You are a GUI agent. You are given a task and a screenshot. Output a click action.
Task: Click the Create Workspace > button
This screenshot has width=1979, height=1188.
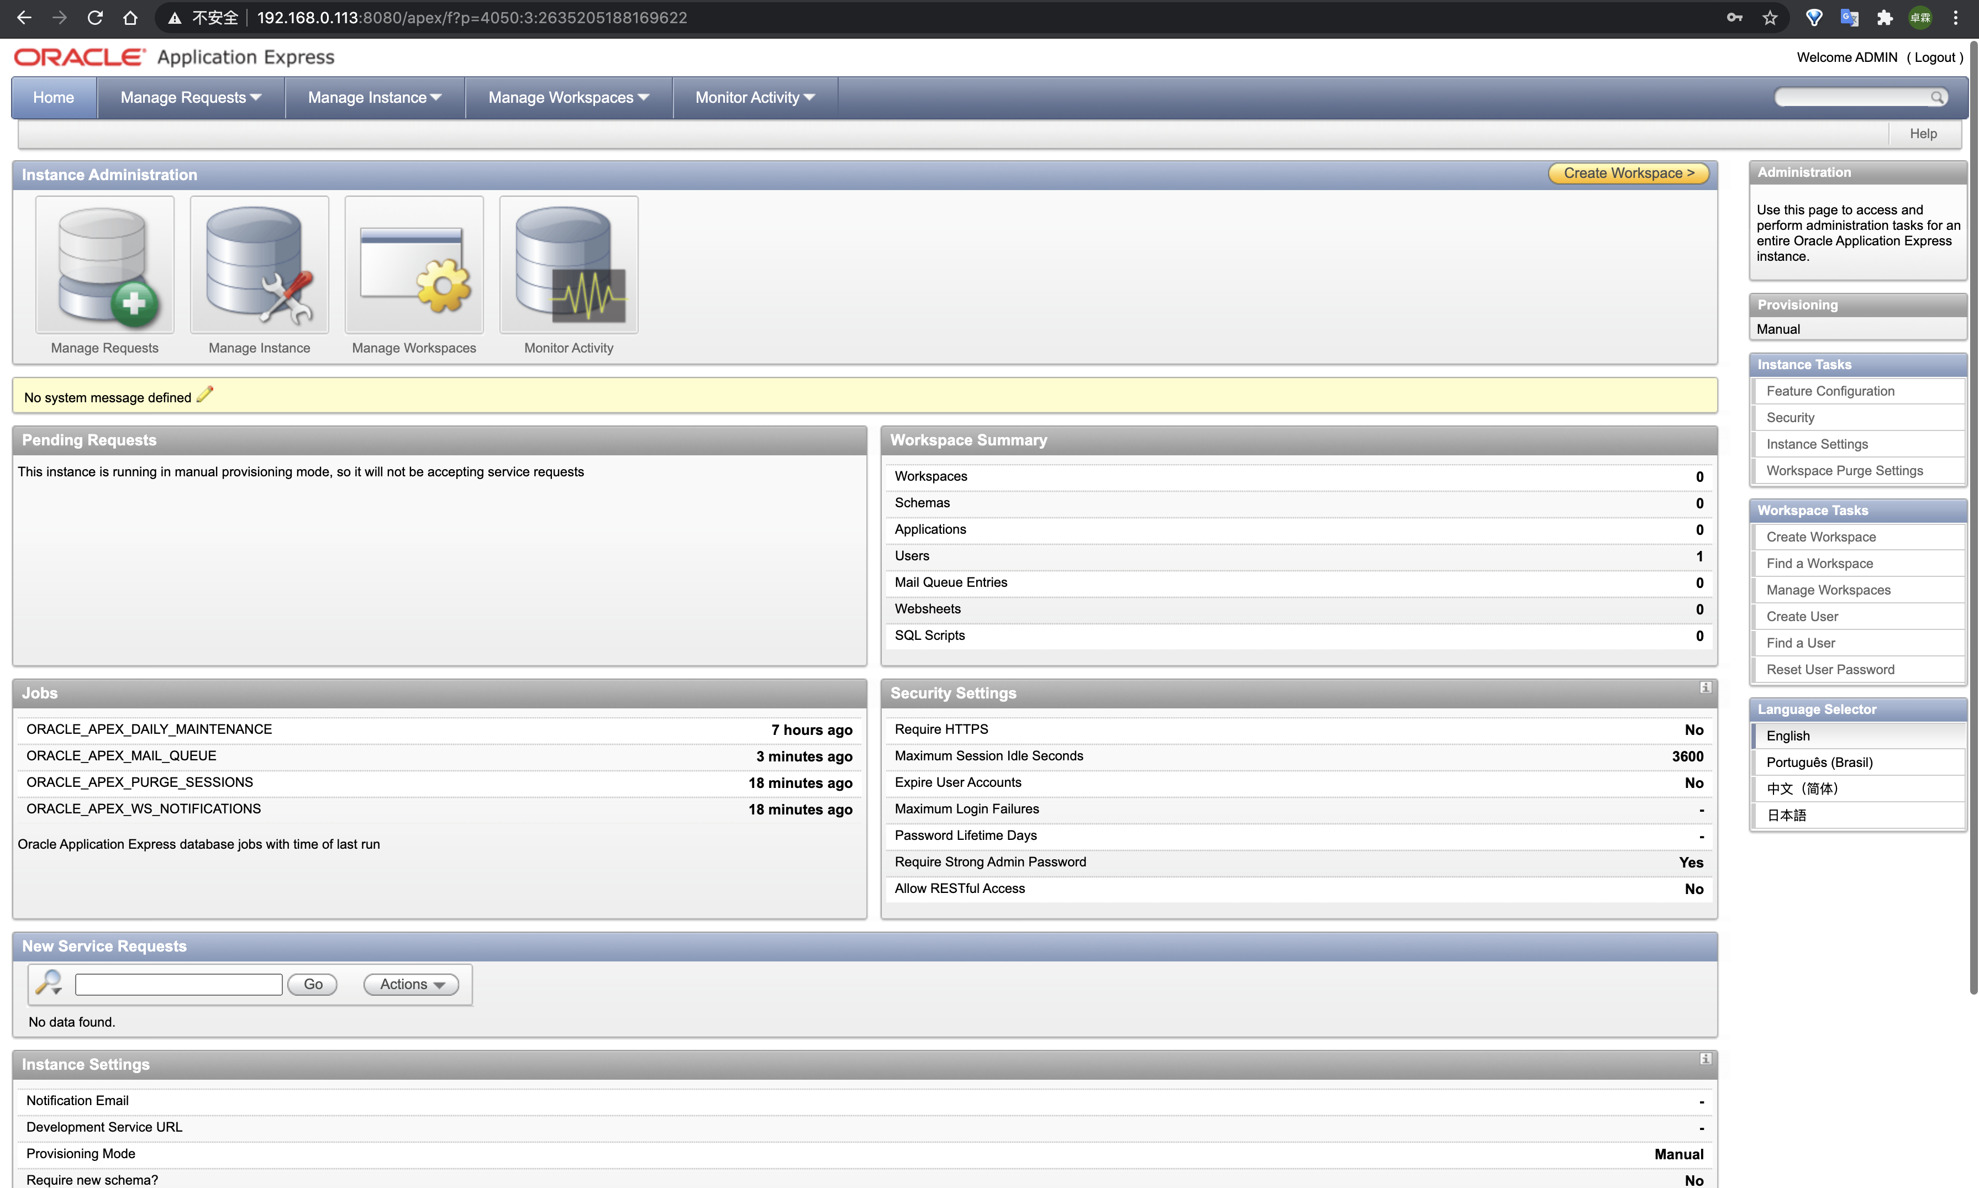1629,174
